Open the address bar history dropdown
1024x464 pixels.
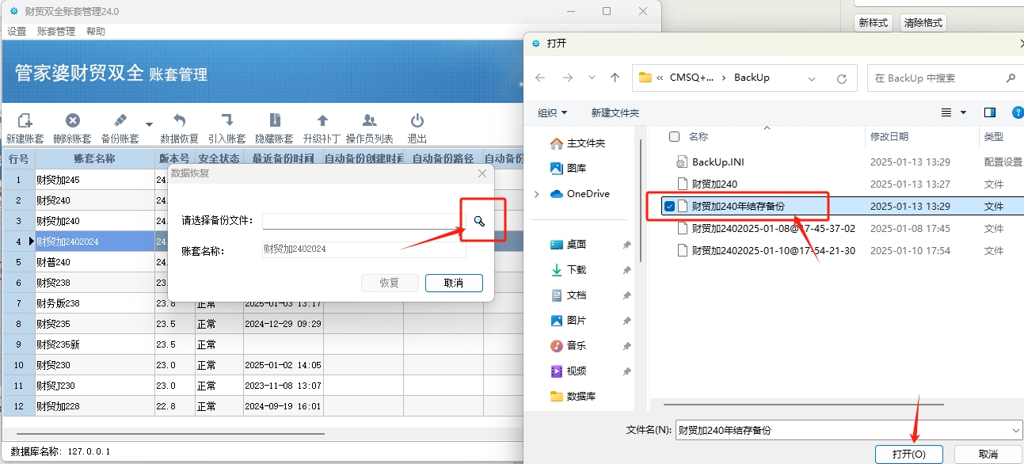click(812, 78)
